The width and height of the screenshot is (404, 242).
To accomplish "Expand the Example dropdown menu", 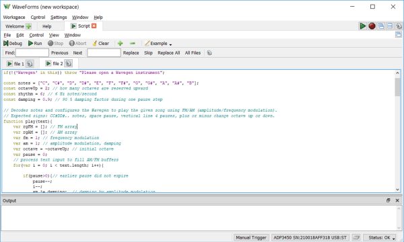I will (x=158, y=44).
